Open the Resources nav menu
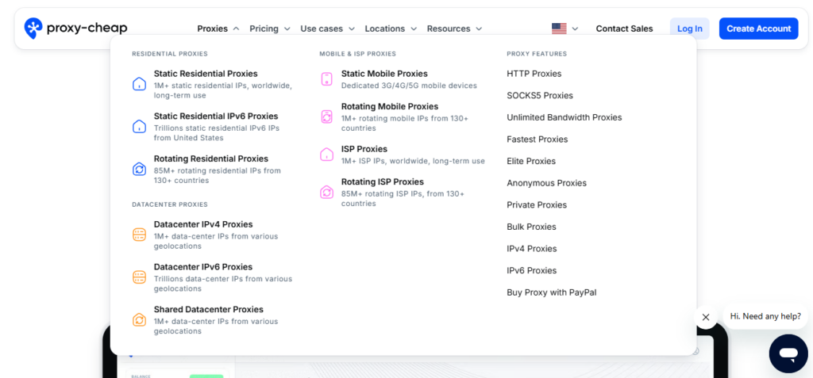Screen dimensions: 813x378 [x=454, y=29]
